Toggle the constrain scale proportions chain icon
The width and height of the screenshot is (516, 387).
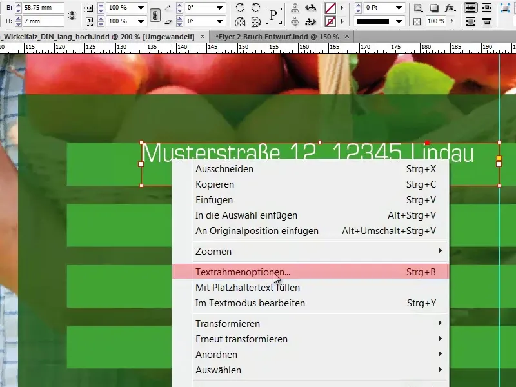(155, 15)
